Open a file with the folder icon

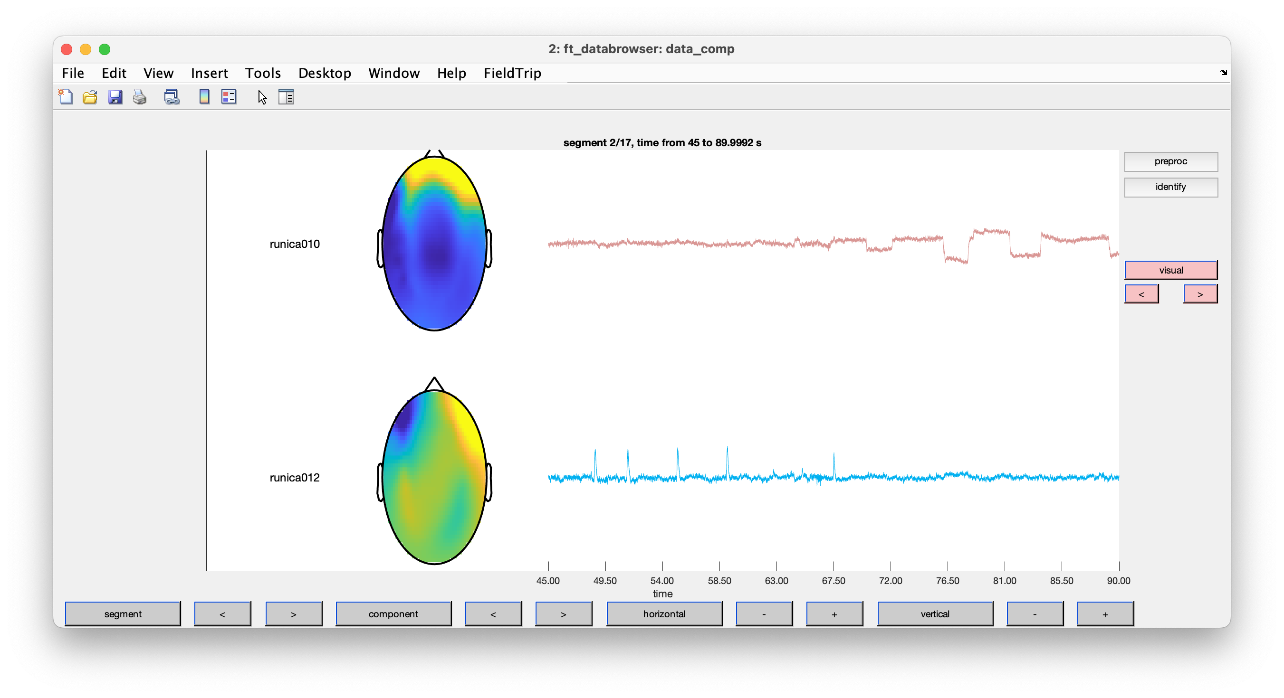point(90,97)
